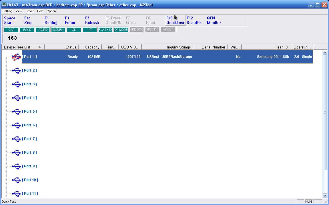The image size is (329, 205).
Task: Select the Port 7 tree item
Action: point(29,139)
